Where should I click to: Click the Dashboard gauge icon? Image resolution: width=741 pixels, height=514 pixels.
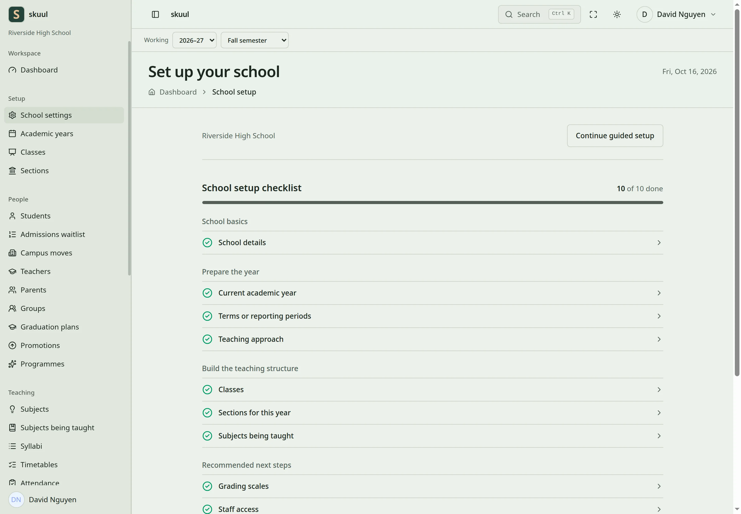(12, 70)
